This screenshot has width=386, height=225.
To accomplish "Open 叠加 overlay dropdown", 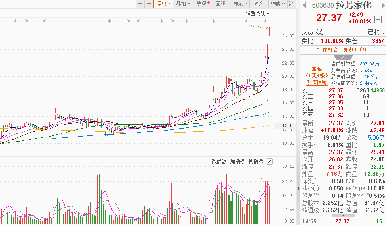I will pyautogui.click(x=183, y=4).
